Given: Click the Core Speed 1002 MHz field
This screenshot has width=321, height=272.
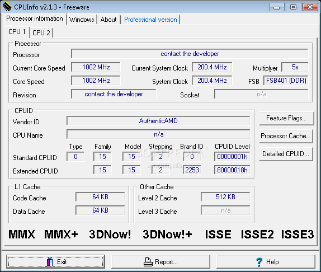Looking at the screenshot, I should pos(96,81).
